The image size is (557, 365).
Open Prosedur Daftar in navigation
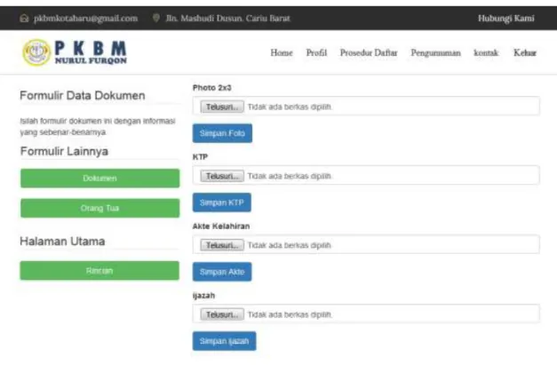click(x=369, y=53)
